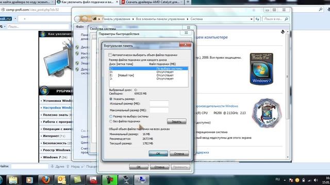The width and height of the screenshot is (330, 185).
Task: Select 'Без файла подкачки' radio button
Action: pos(111,121)
